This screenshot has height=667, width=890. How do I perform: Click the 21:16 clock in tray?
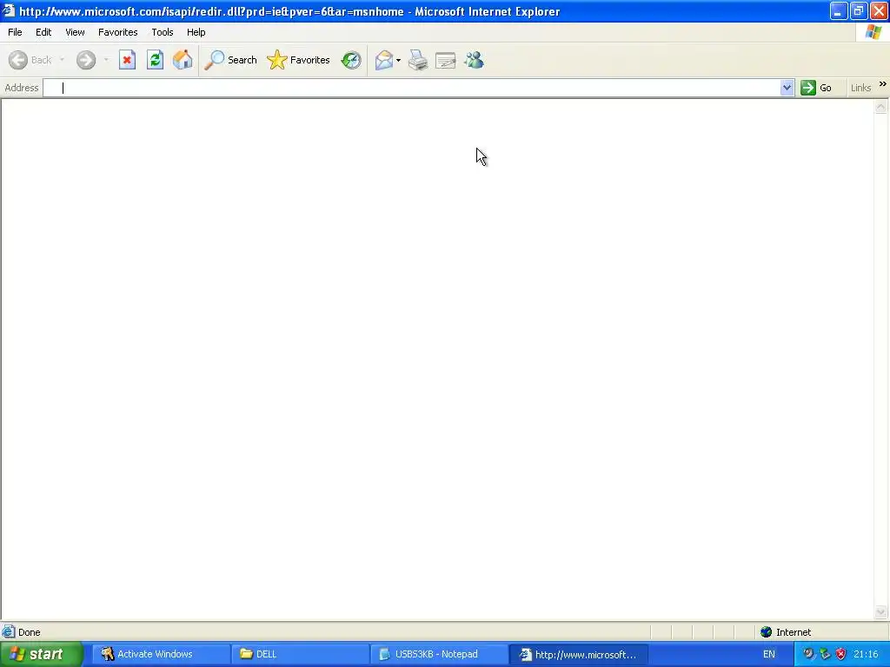pyautogui.click(x=867, y=655)
